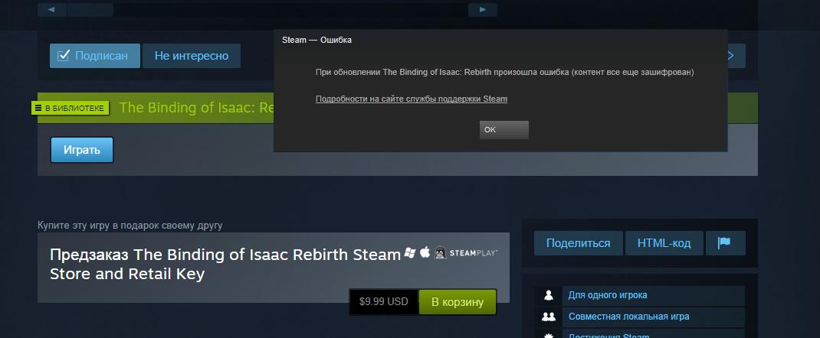Click the screenshot strip scrollbar handle
Viewport: 820px width, 338px height.
pyautogui.click(x=90, y=9)
